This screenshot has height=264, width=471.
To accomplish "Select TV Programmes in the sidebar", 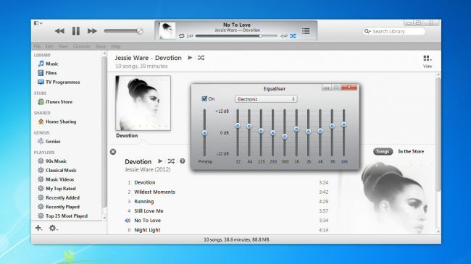I will (59, 82).
